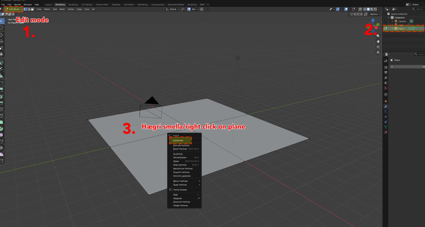Enable Z axis mesh mirror
The height and width of the screenshot is (227, 425).
click(x=361, y=14)
